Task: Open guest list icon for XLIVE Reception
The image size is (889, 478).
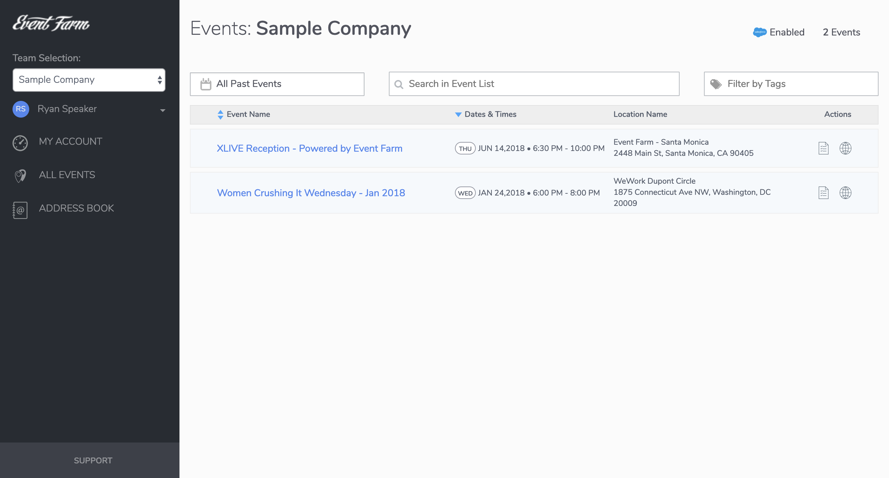Action: (824, 149)
